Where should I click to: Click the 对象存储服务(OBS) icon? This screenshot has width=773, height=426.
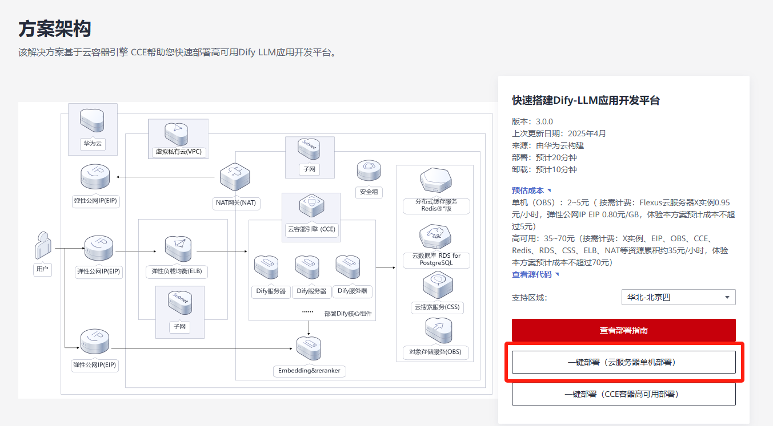[438, 331]
